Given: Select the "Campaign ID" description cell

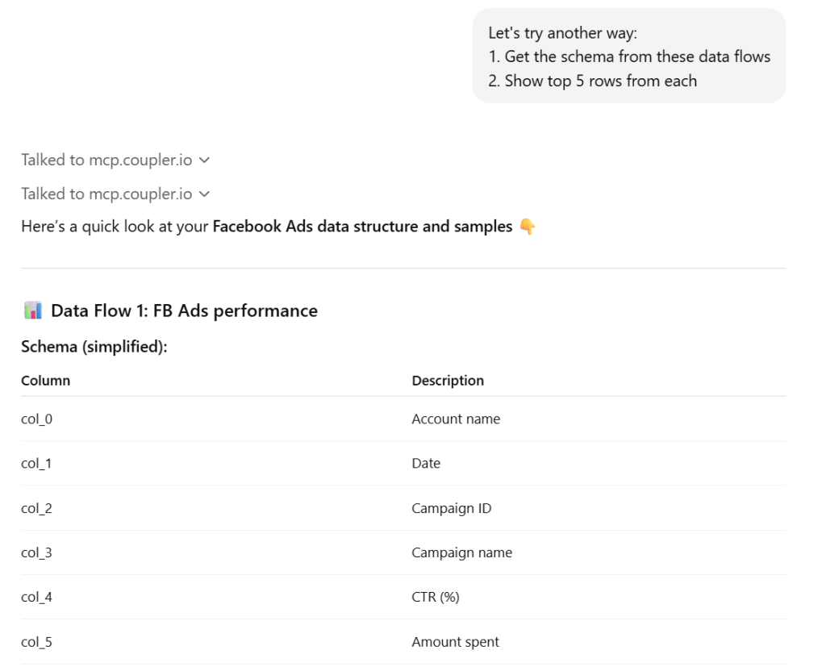Looking at the screenshot, I should (x=451, y=508).
